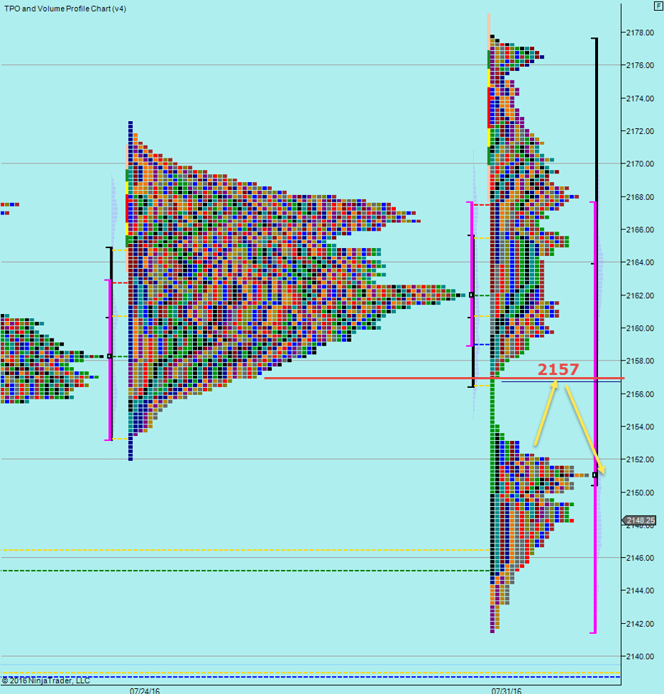Click the green dashed horizontal line near 2145
The height and width of the screenshot is (694, 664).
pos(215,571)
